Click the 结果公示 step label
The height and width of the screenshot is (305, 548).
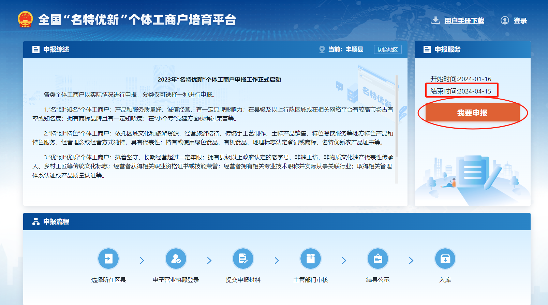coord(378,280)
